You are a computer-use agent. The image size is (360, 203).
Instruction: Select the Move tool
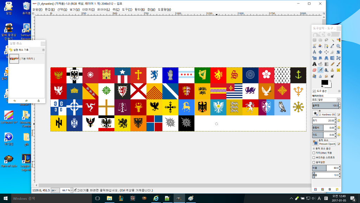(320, 52)
